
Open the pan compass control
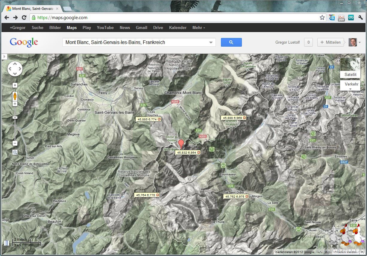(15, 69)
